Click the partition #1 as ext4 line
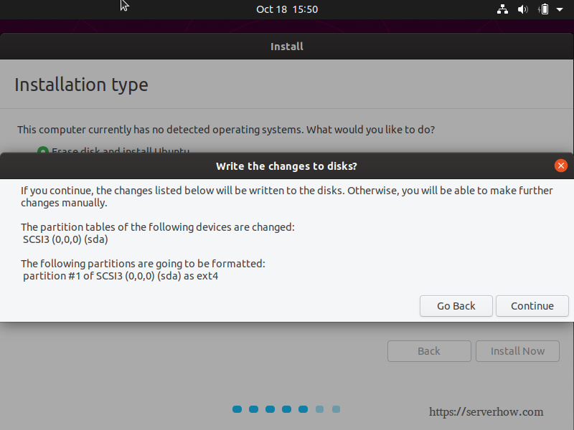Screen dimensions: 574x430 [121, 276]
